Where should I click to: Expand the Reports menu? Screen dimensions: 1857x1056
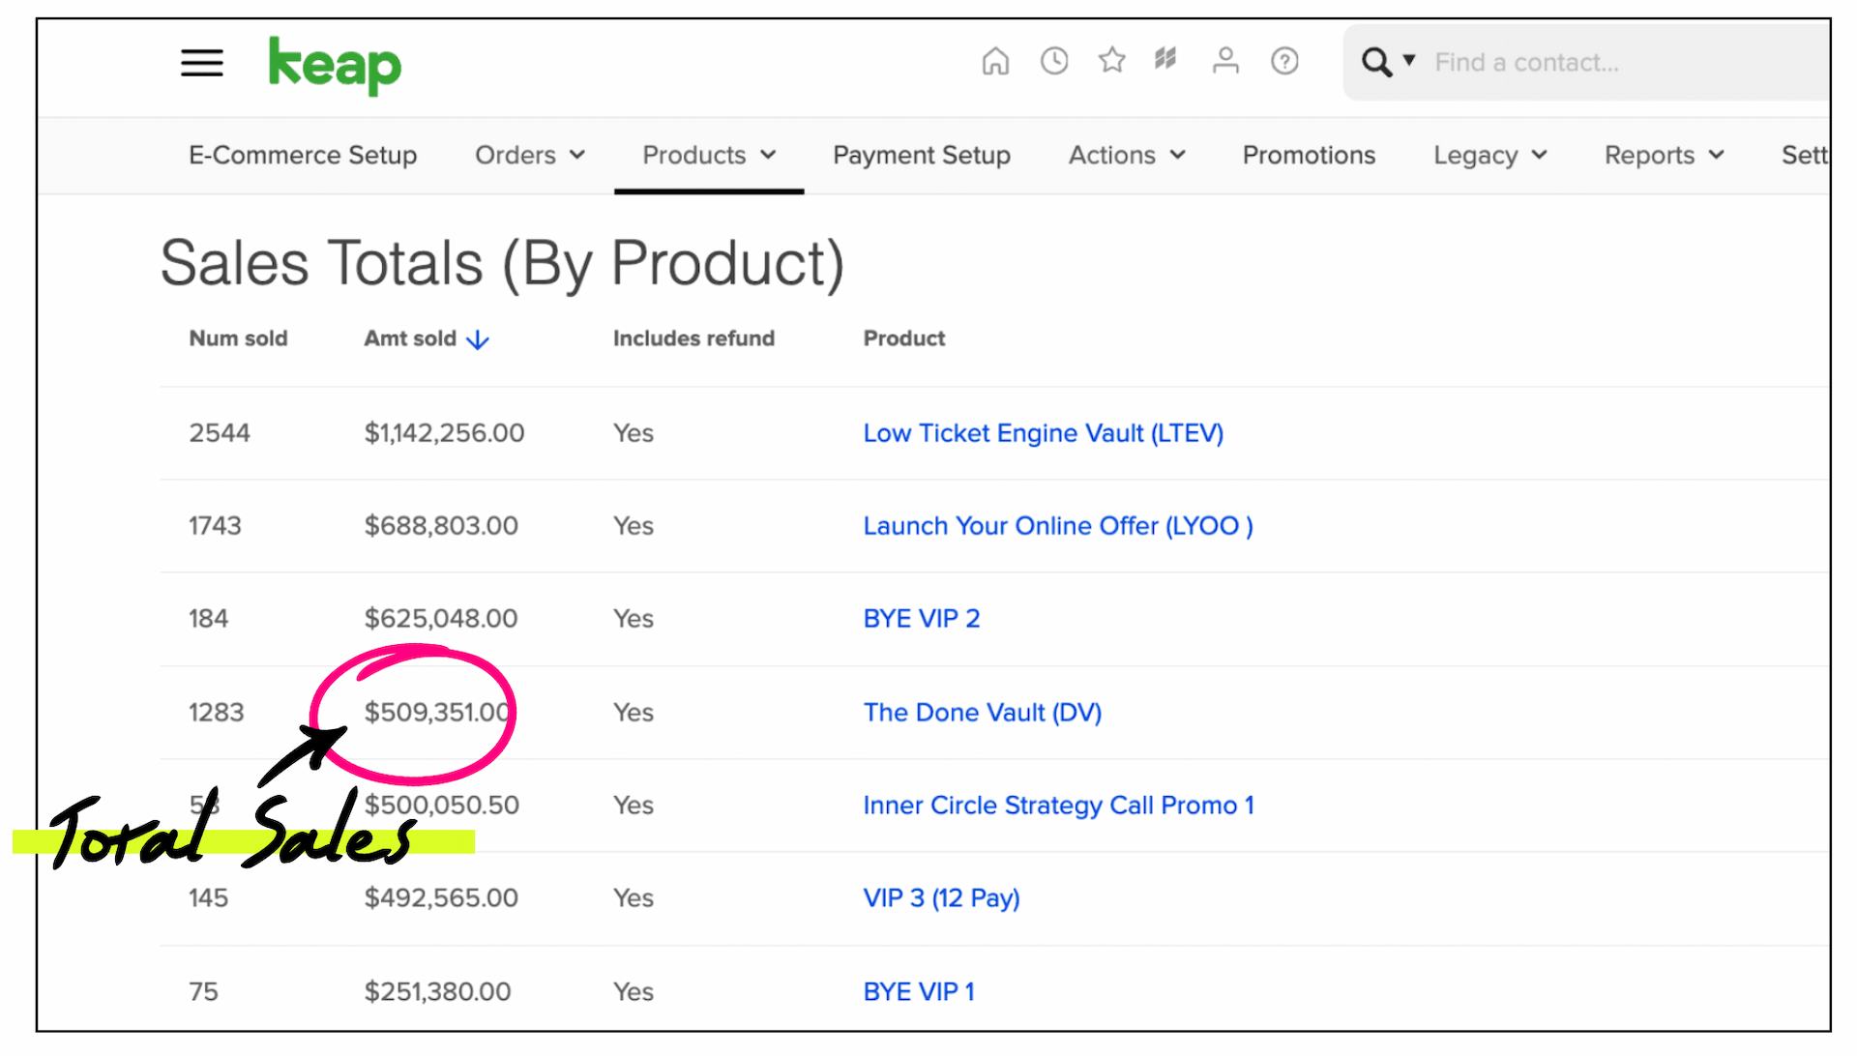click(x=1665, y=155)
